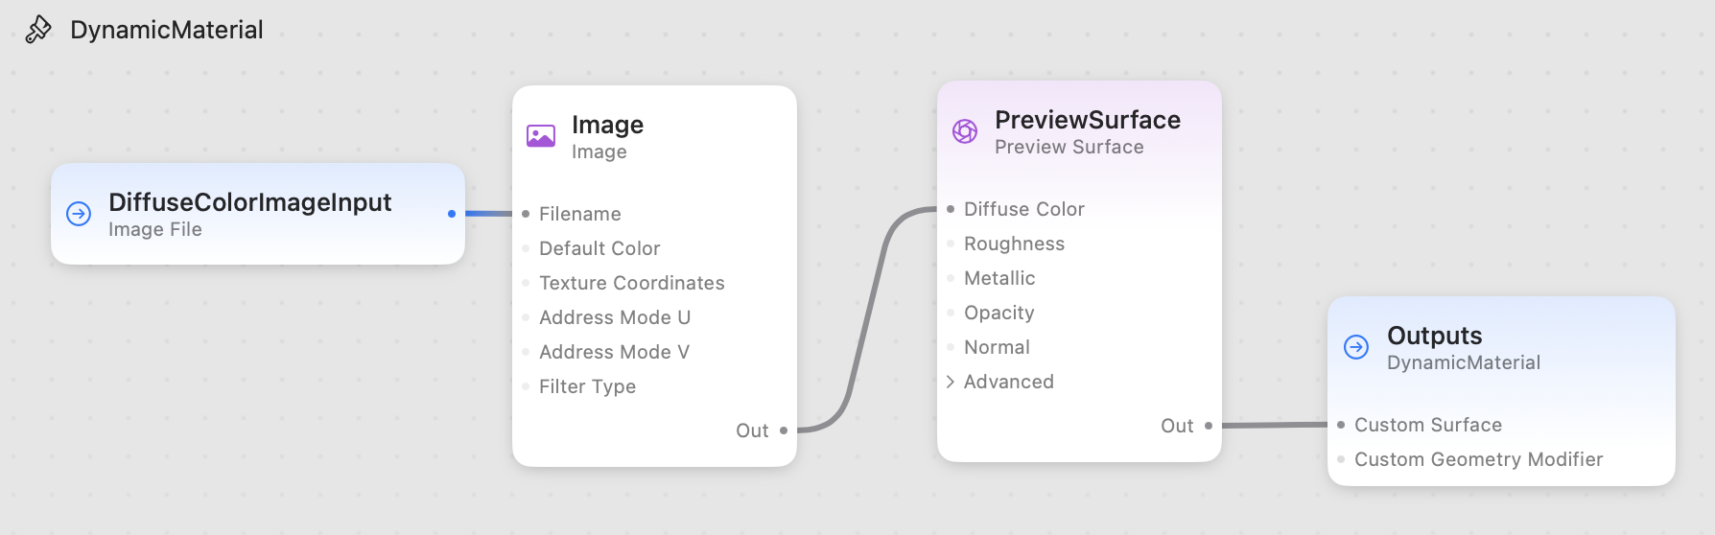Click the Address Mode U input
This screenshot has height=535, width=1715.
615,317
